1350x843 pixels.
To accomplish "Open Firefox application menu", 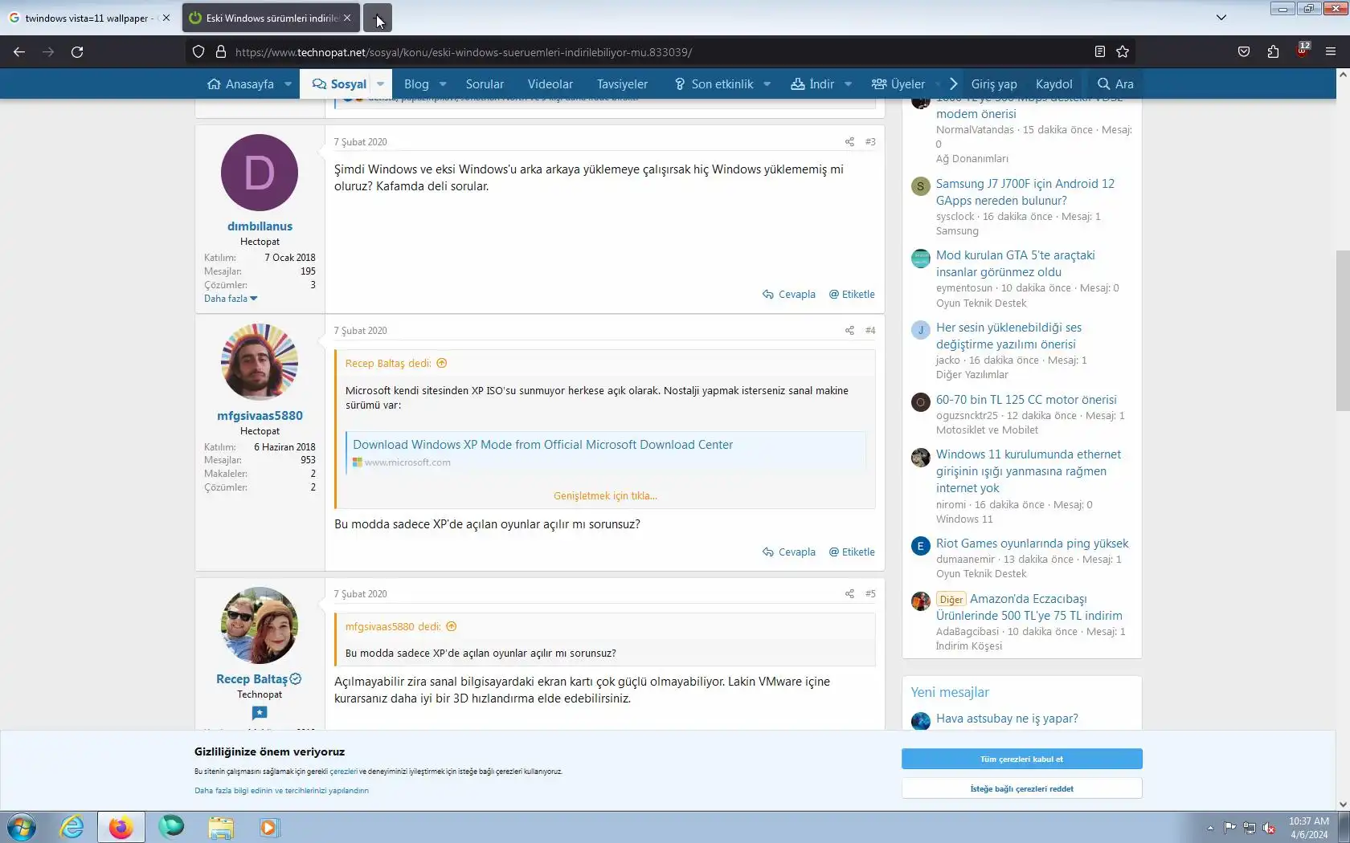I will (1331, 52).
